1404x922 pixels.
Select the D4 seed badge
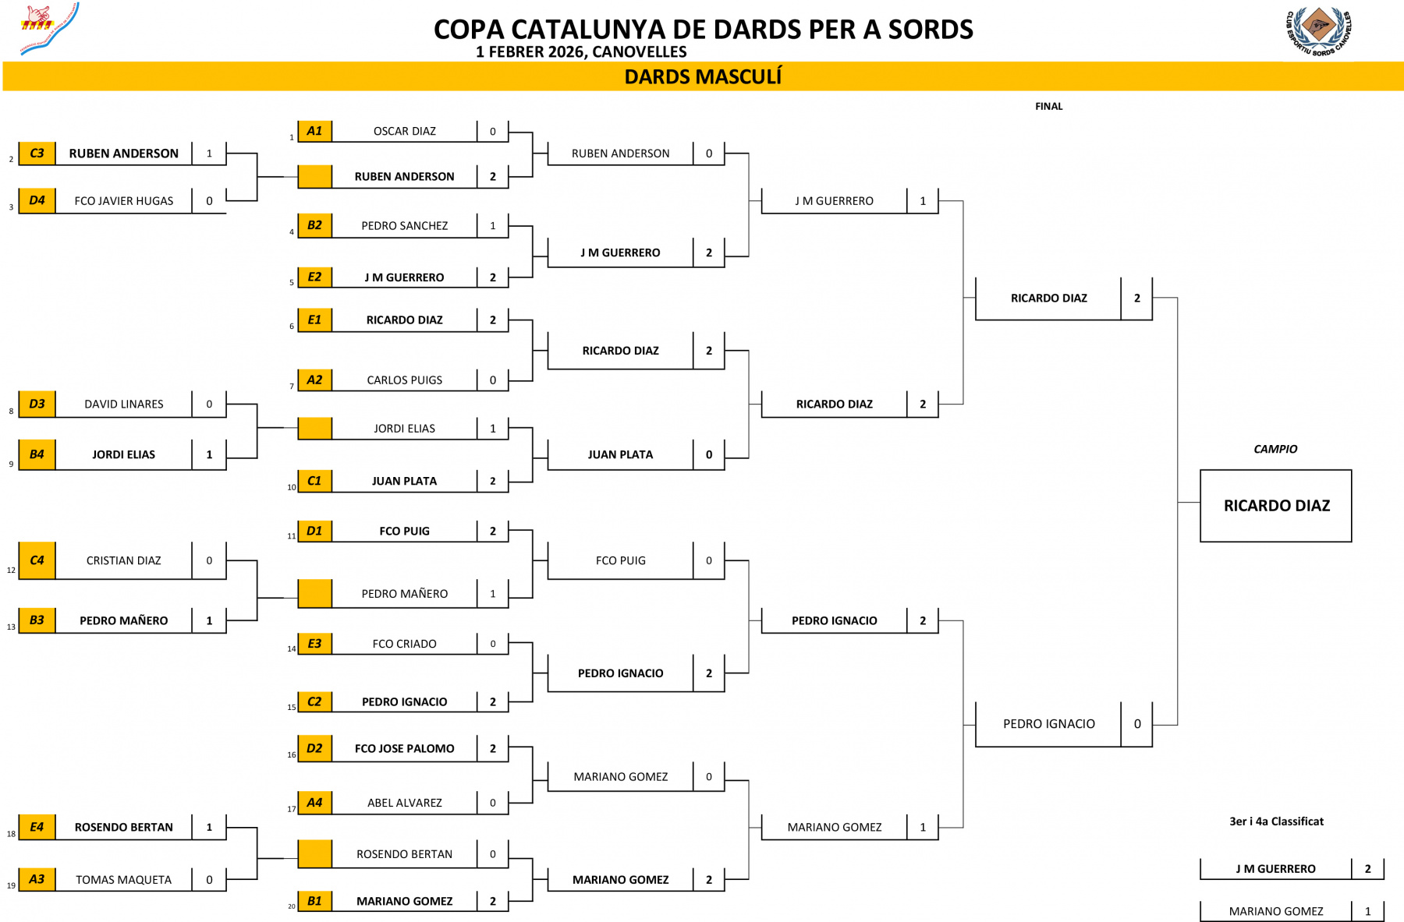37,200
